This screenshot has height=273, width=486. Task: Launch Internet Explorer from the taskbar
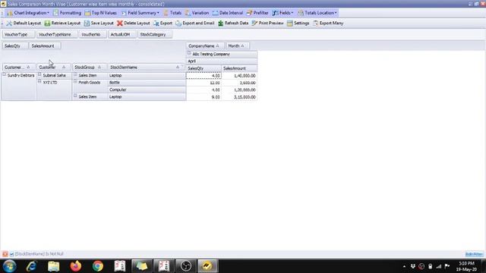(x=32, y=266)
